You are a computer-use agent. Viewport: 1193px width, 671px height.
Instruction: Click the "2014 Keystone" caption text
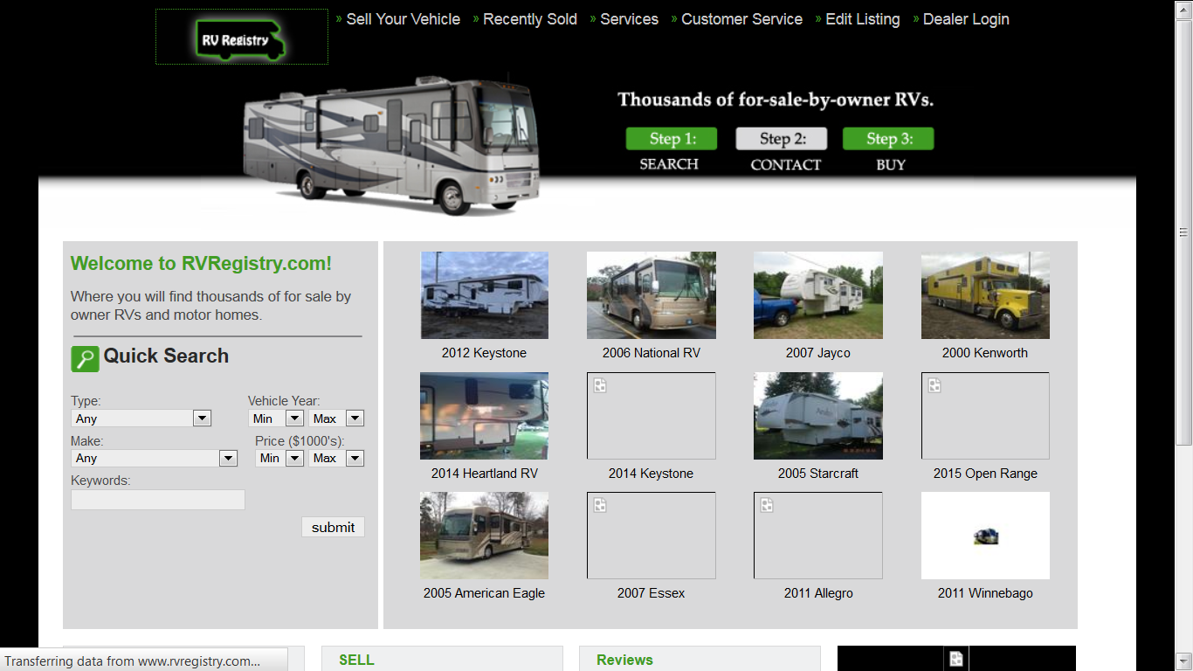652,474
